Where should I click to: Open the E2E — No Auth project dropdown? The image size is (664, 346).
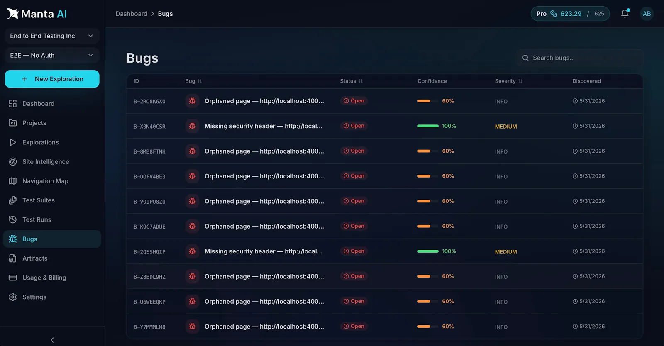coord(52,55)
